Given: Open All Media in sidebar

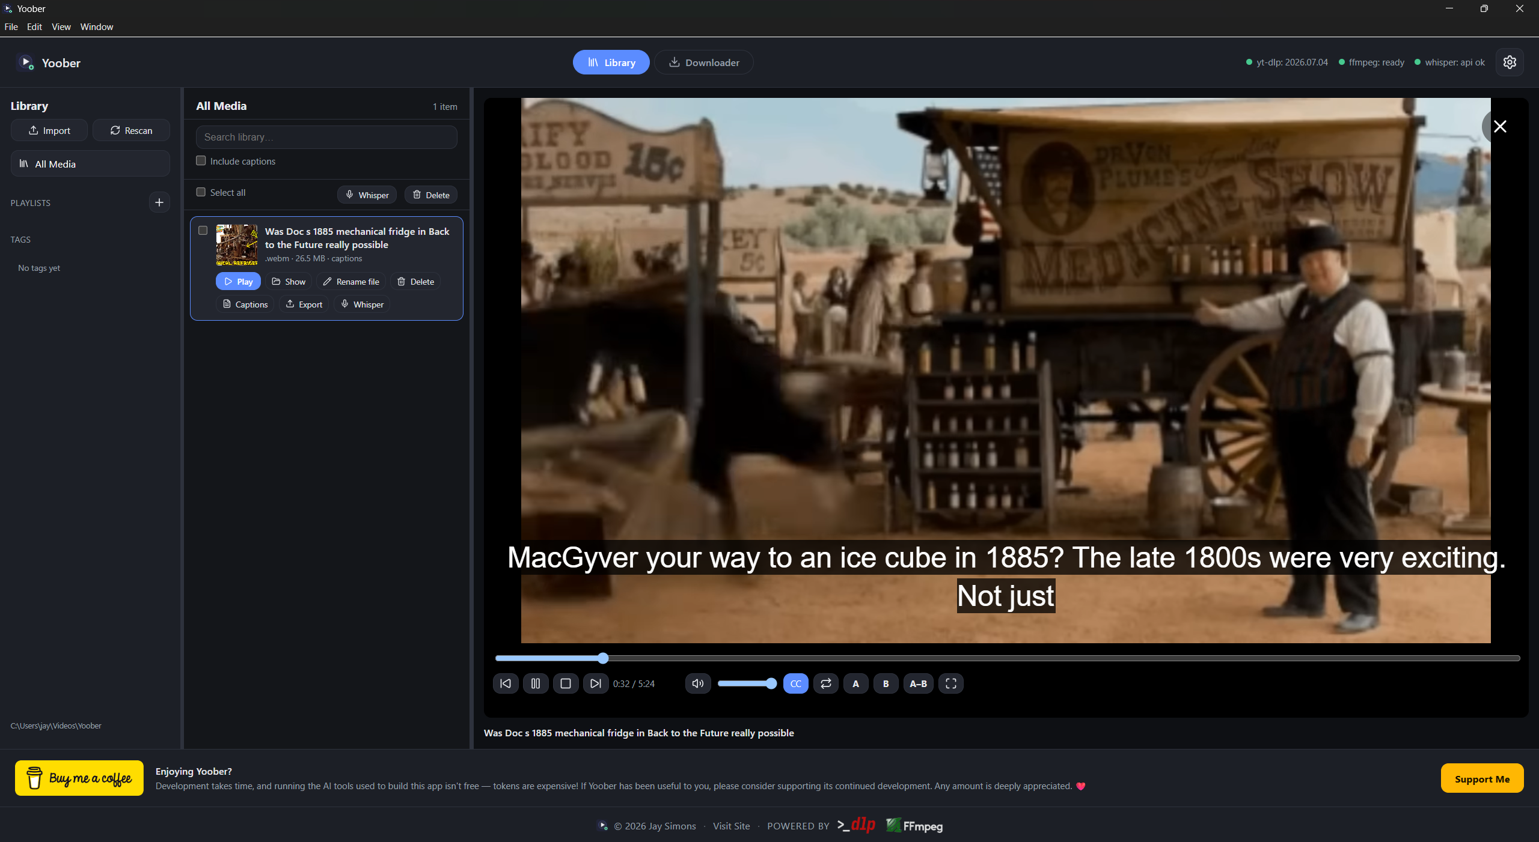Looking at the screenshot, I should coord(90,164).
